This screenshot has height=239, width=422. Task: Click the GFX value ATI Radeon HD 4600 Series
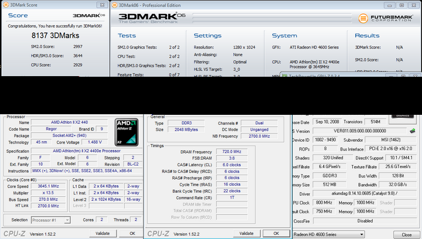point(314,47)
